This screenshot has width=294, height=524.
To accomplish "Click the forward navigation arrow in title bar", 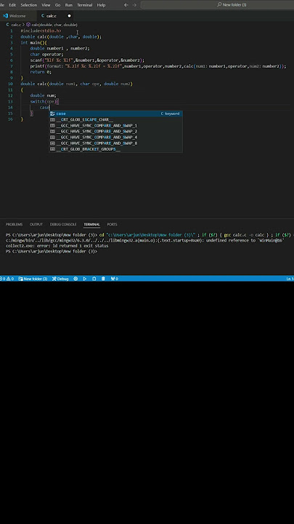I will (134, 5).
